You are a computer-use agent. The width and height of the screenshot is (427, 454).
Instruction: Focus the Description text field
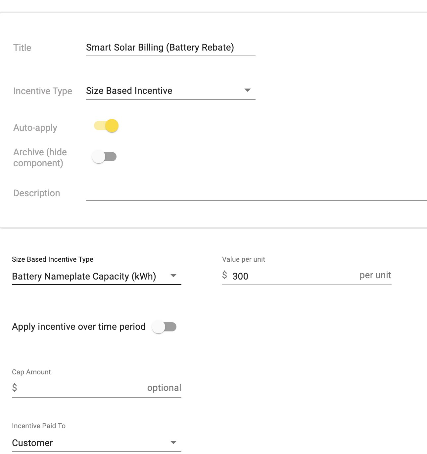click(257, 193)
